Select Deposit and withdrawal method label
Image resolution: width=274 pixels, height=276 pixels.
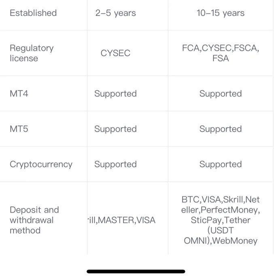(x=34, y=220)
